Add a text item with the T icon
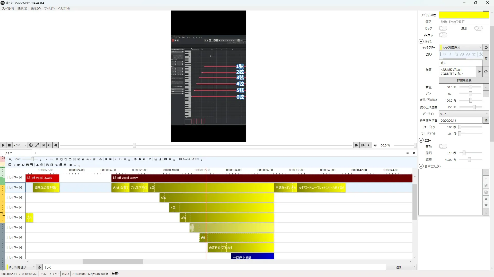This screenshot has width=494, height=277. 14,165
